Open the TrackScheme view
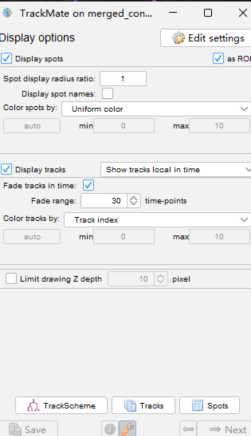Screen dimensions: 251x436 click(61, 406)
